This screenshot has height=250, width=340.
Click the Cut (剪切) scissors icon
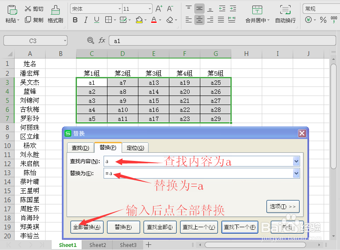[x=28, y=9]
